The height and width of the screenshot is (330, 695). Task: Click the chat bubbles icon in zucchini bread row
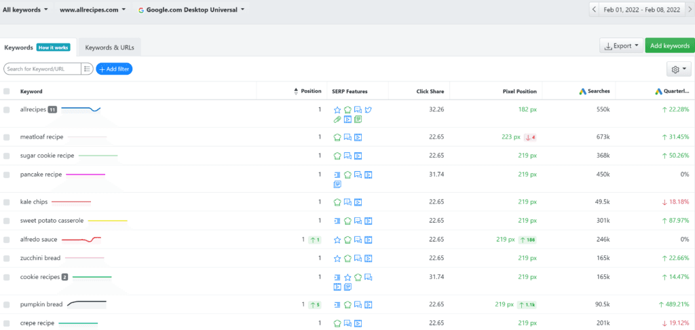coord(358,258)
